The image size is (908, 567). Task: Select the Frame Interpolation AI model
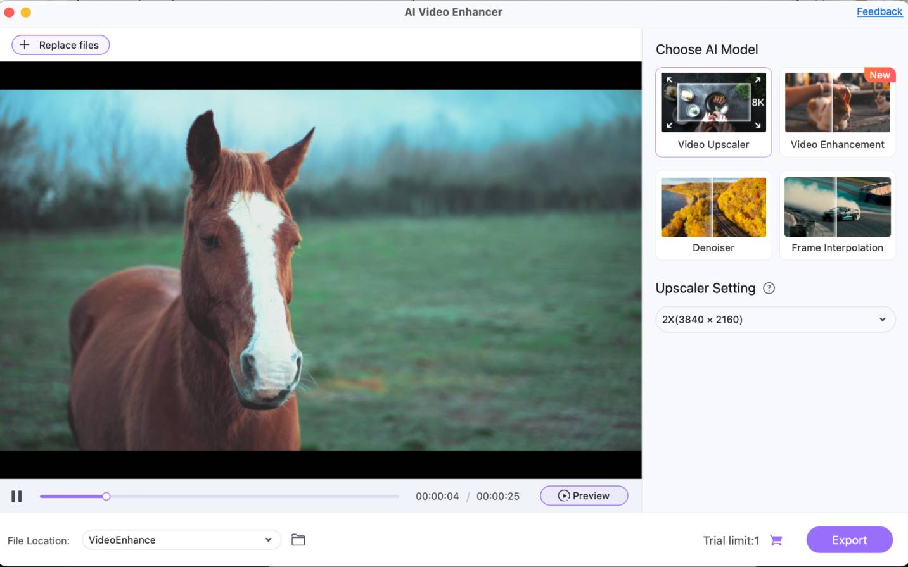(837, 215)
